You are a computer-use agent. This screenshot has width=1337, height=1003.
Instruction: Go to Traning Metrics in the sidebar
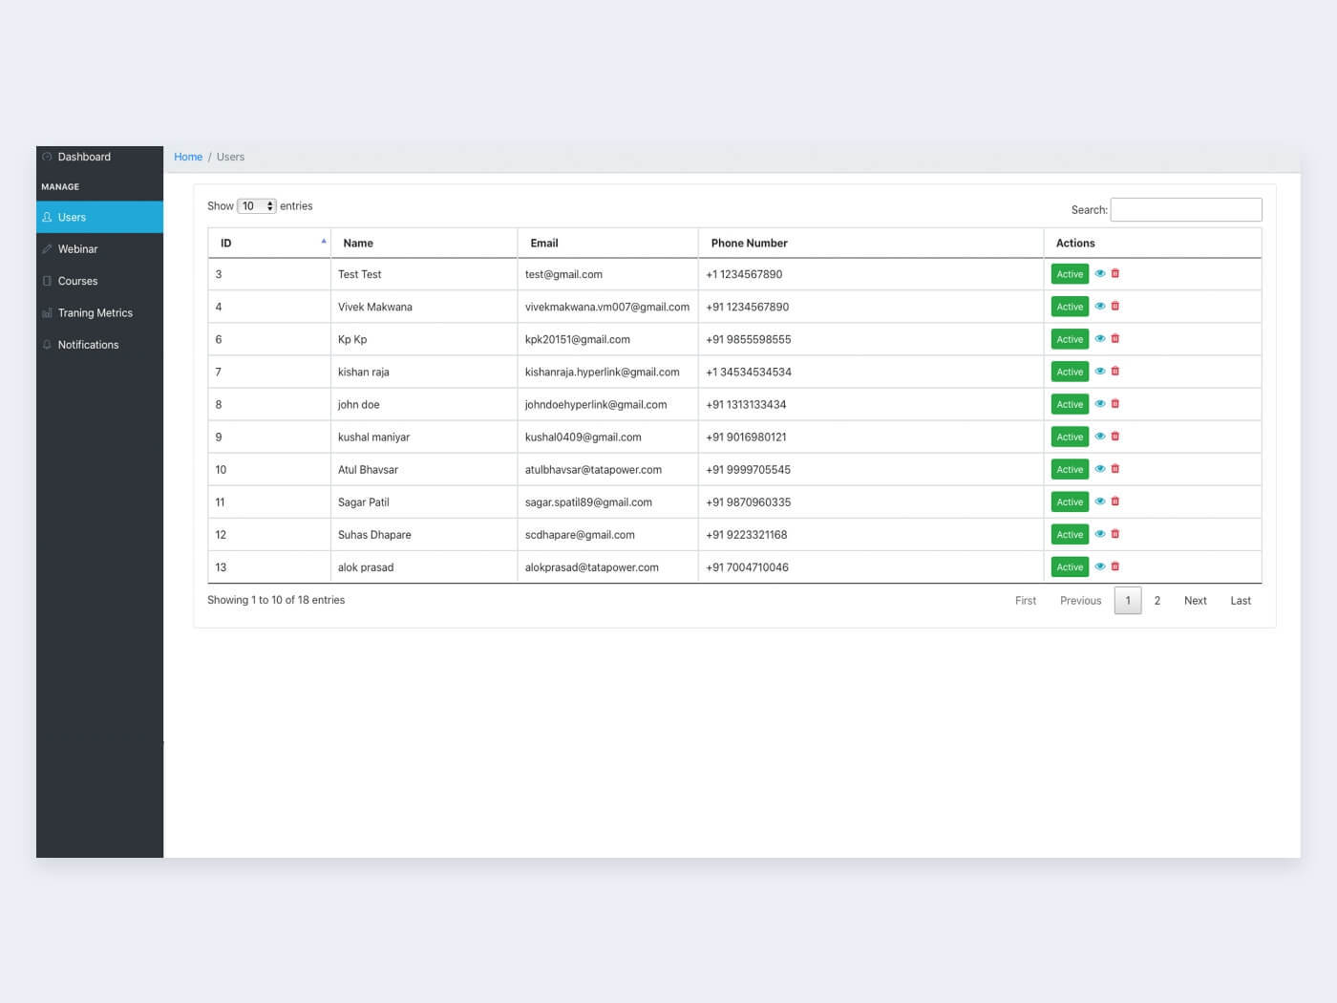click(x=95, y=313)
